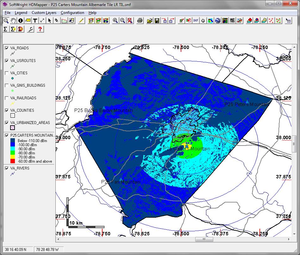The image size is (300, 255).
Task: Click the shapes drawing tool icon
Action: pyautogui.click(x=72, y=21)
